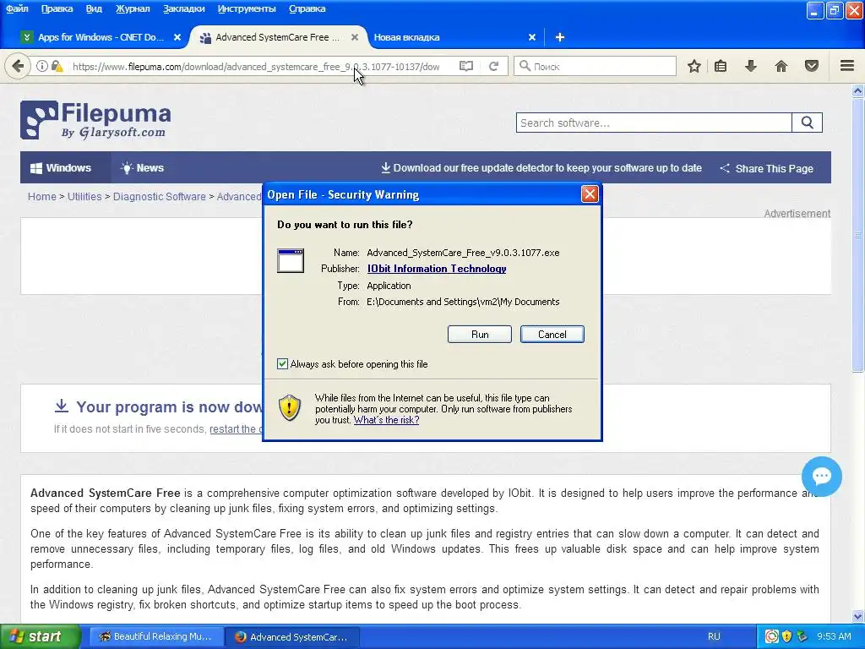The width and height of the screenshot is (865, 649).
Task: Click the Filepuma logo
Action: pyautogui.click(x=96, y=120)
